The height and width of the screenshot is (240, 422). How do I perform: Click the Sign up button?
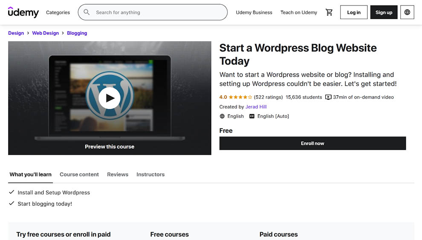(384, 12)
